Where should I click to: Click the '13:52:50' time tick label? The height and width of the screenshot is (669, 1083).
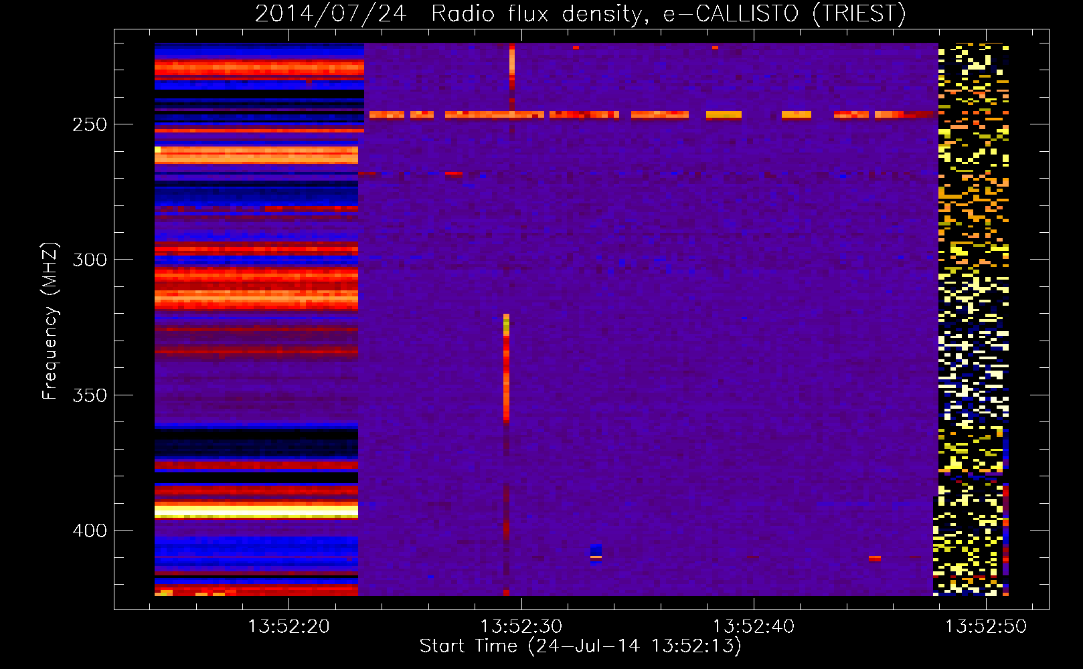pos(986,626)
